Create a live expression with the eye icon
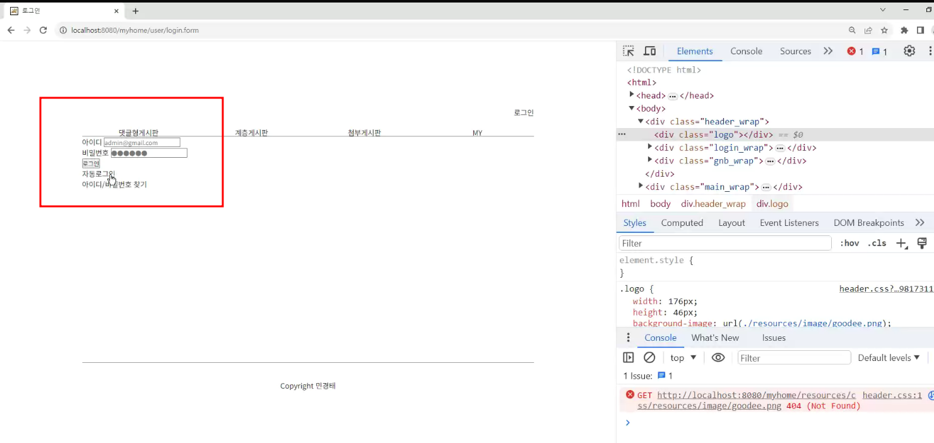The height and width of the screenshot is (443, 934). point(718,358)
